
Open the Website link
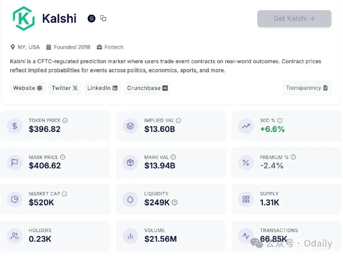tap(28, 88)
